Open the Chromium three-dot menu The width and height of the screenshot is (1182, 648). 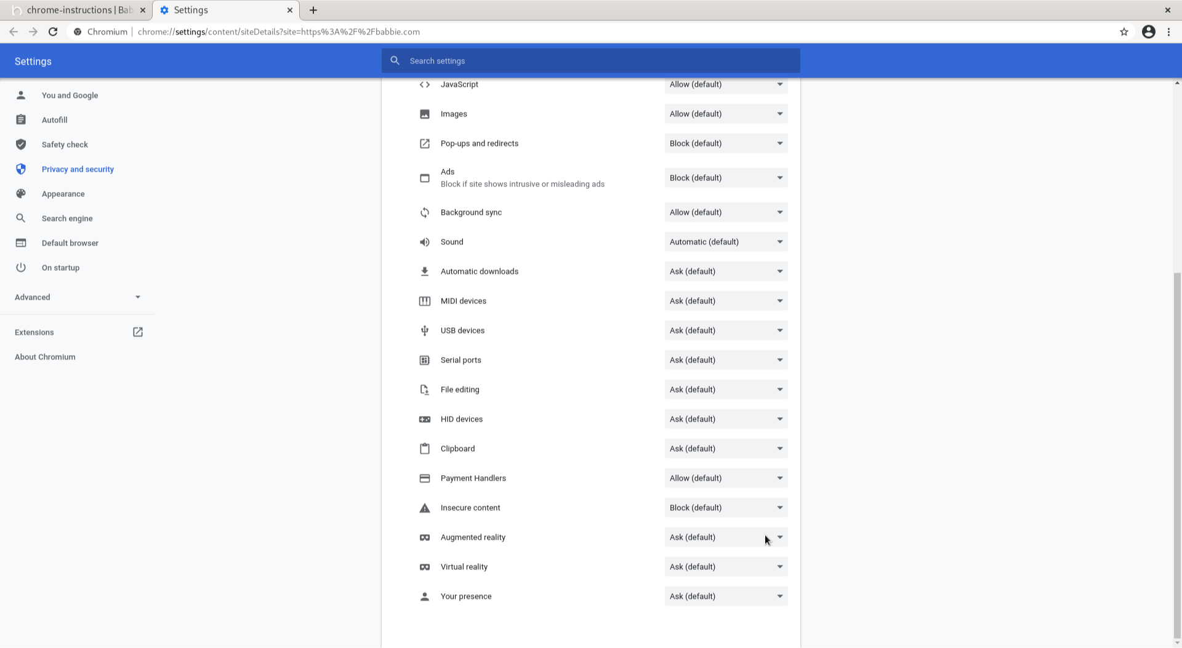click(1168, 32)
